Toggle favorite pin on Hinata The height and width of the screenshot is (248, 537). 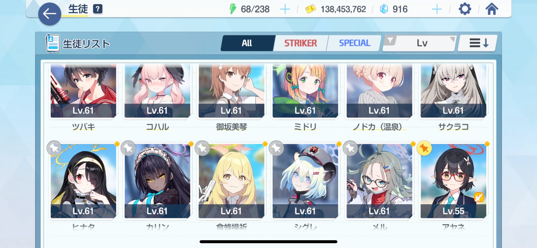coord(54,148)
